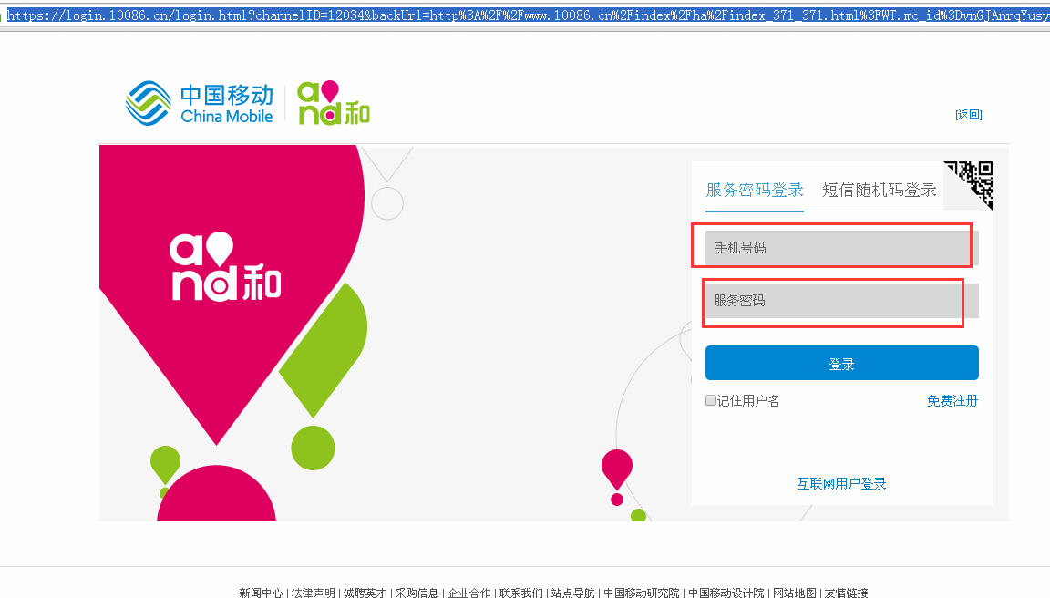Switch to the 短信随机码登录 tab
Viewport: 1050px width, 598px height.
878,189
